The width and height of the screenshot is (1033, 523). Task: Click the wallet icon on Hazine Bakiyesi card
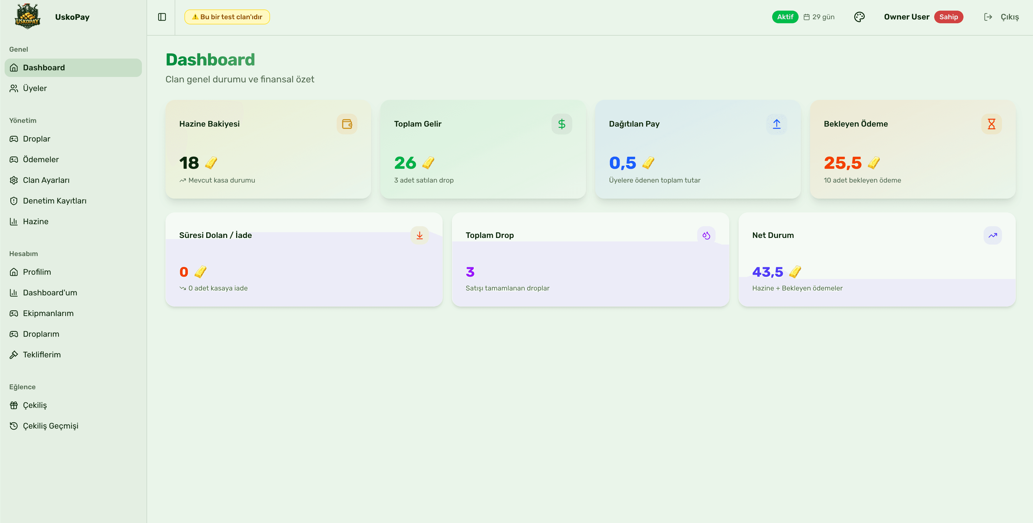(346, 124)
